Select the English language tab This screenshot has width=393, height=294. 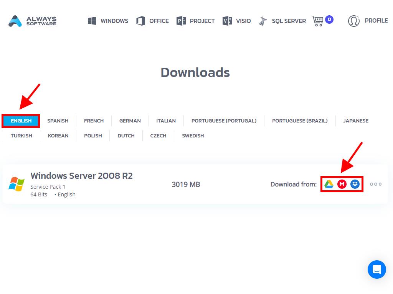coord(21,121)
